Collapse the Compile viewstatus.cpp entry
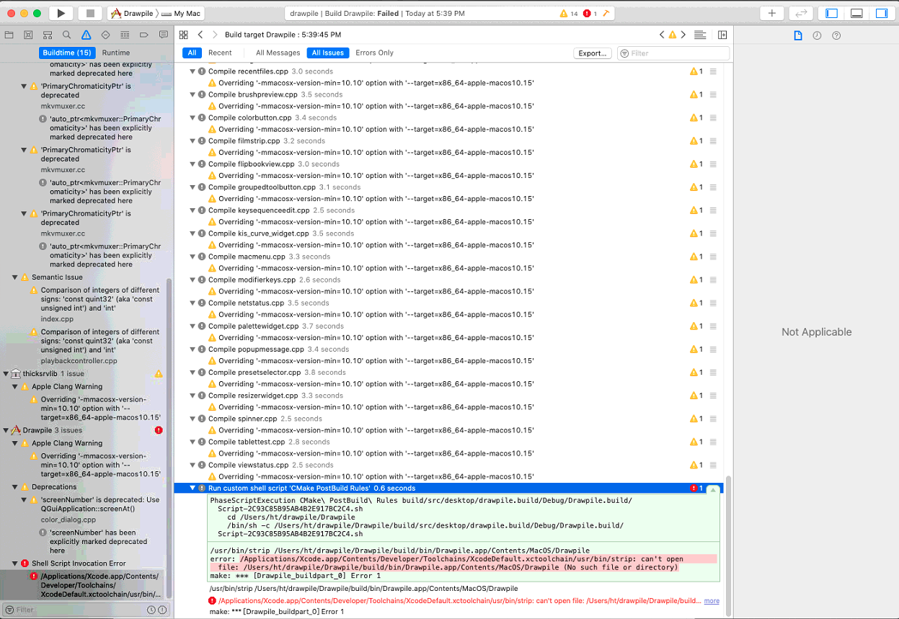Viewport: 899px width, 619px height. coord(191,465)
